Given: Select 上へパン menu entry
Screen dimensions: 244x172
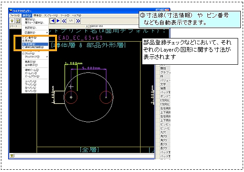Looking at the screenshot, I should [35, 81].
